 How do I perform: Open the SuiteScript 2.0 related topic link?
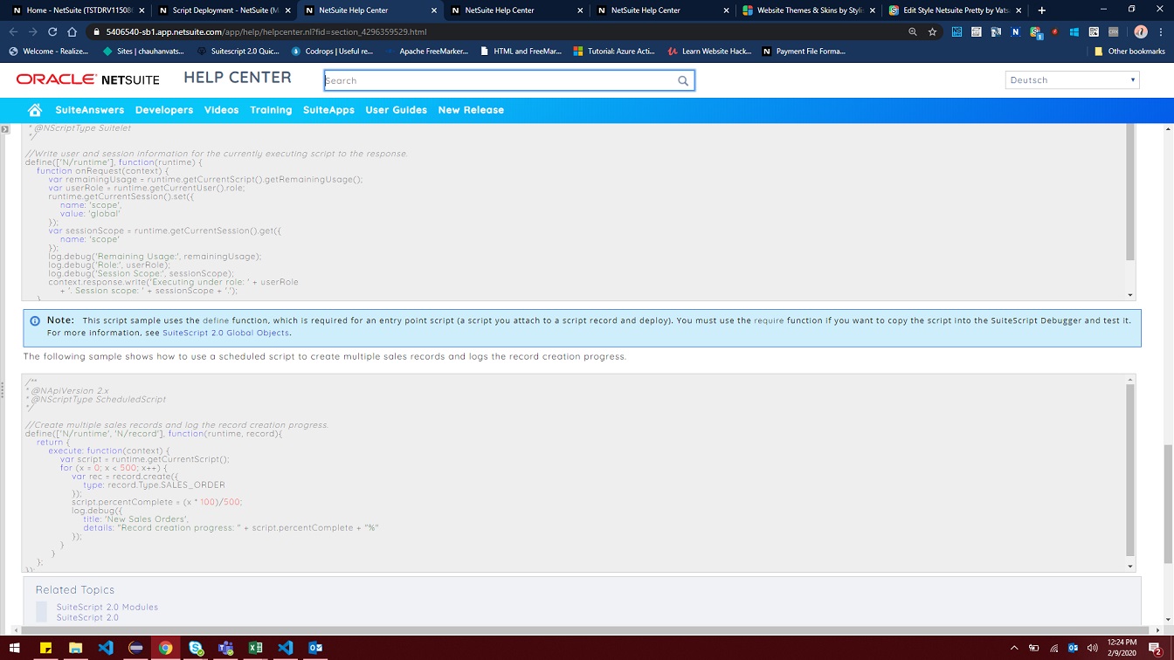(x=87, y=617)
